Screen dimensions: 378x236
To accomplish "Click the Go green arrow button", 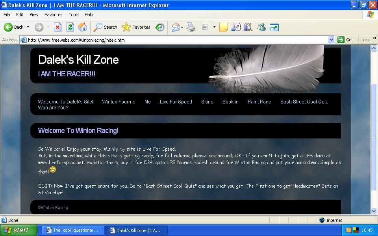I will point(345,40).
